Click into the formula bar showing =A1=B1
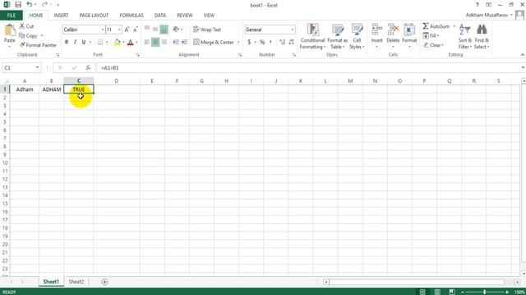526x295 pixels. pyautogui.click(x=309, y=67)
